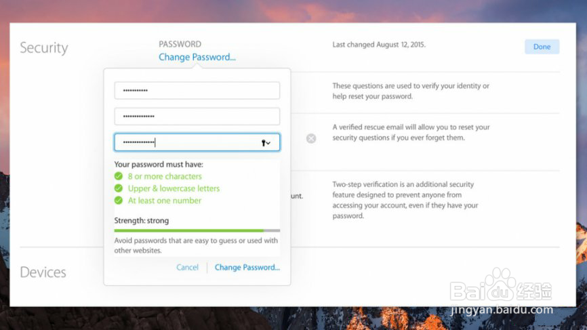Image resolution: width=587 pixels, height=330 pixels.
Task: Click the Security section heading
Action: (44, 48)
